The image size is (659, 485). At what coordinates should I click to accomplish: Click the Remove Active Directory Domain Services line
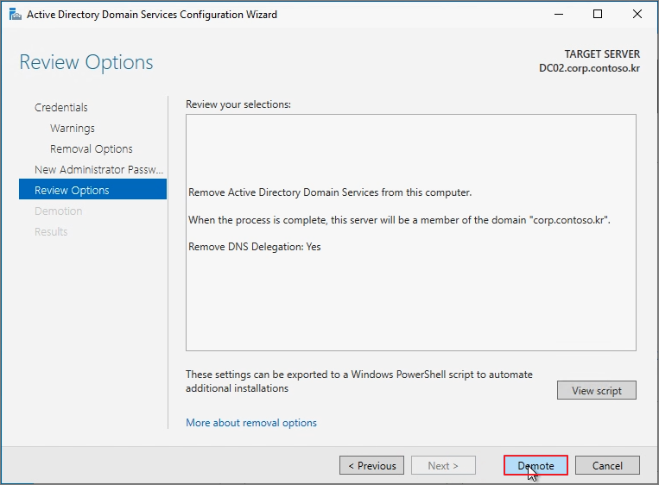pos(330,192)
